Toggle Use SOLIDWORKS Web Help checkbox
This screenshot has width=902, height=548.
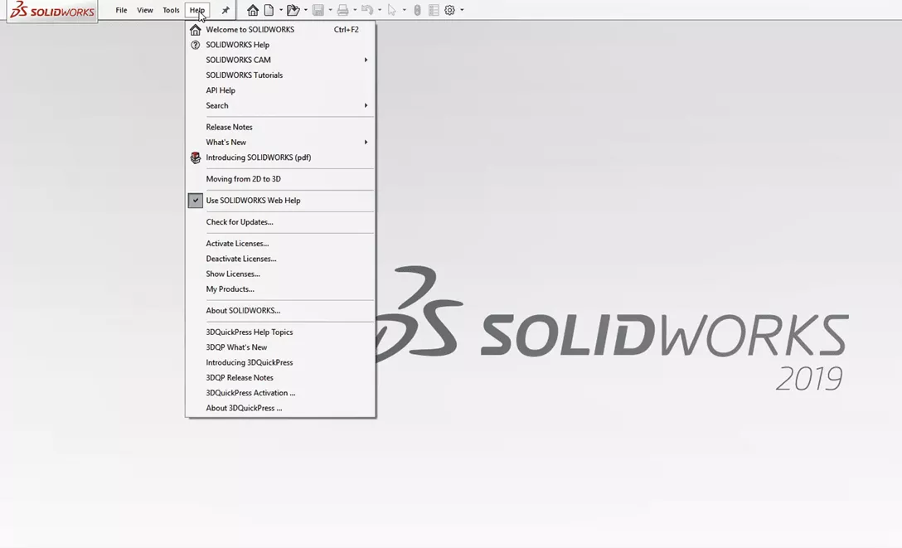(x=196, y=200)
